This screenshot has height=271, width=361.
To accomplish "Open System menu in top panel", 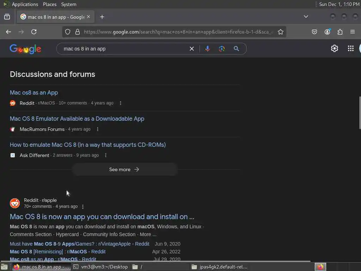I will click(x=69, y=4).
